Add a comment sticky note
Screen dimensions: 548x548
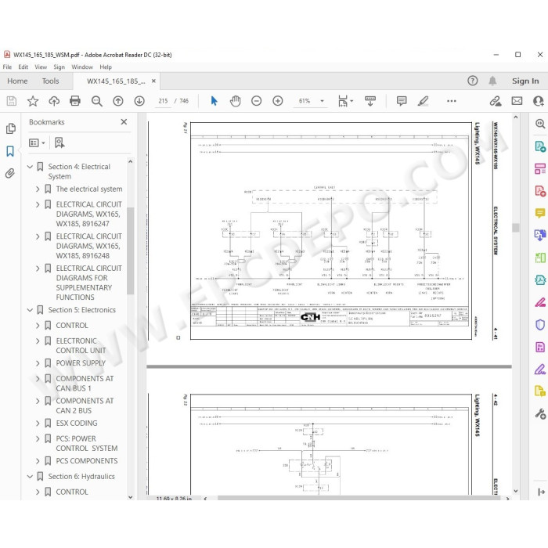pyautogui.click(x=402, y=101)
